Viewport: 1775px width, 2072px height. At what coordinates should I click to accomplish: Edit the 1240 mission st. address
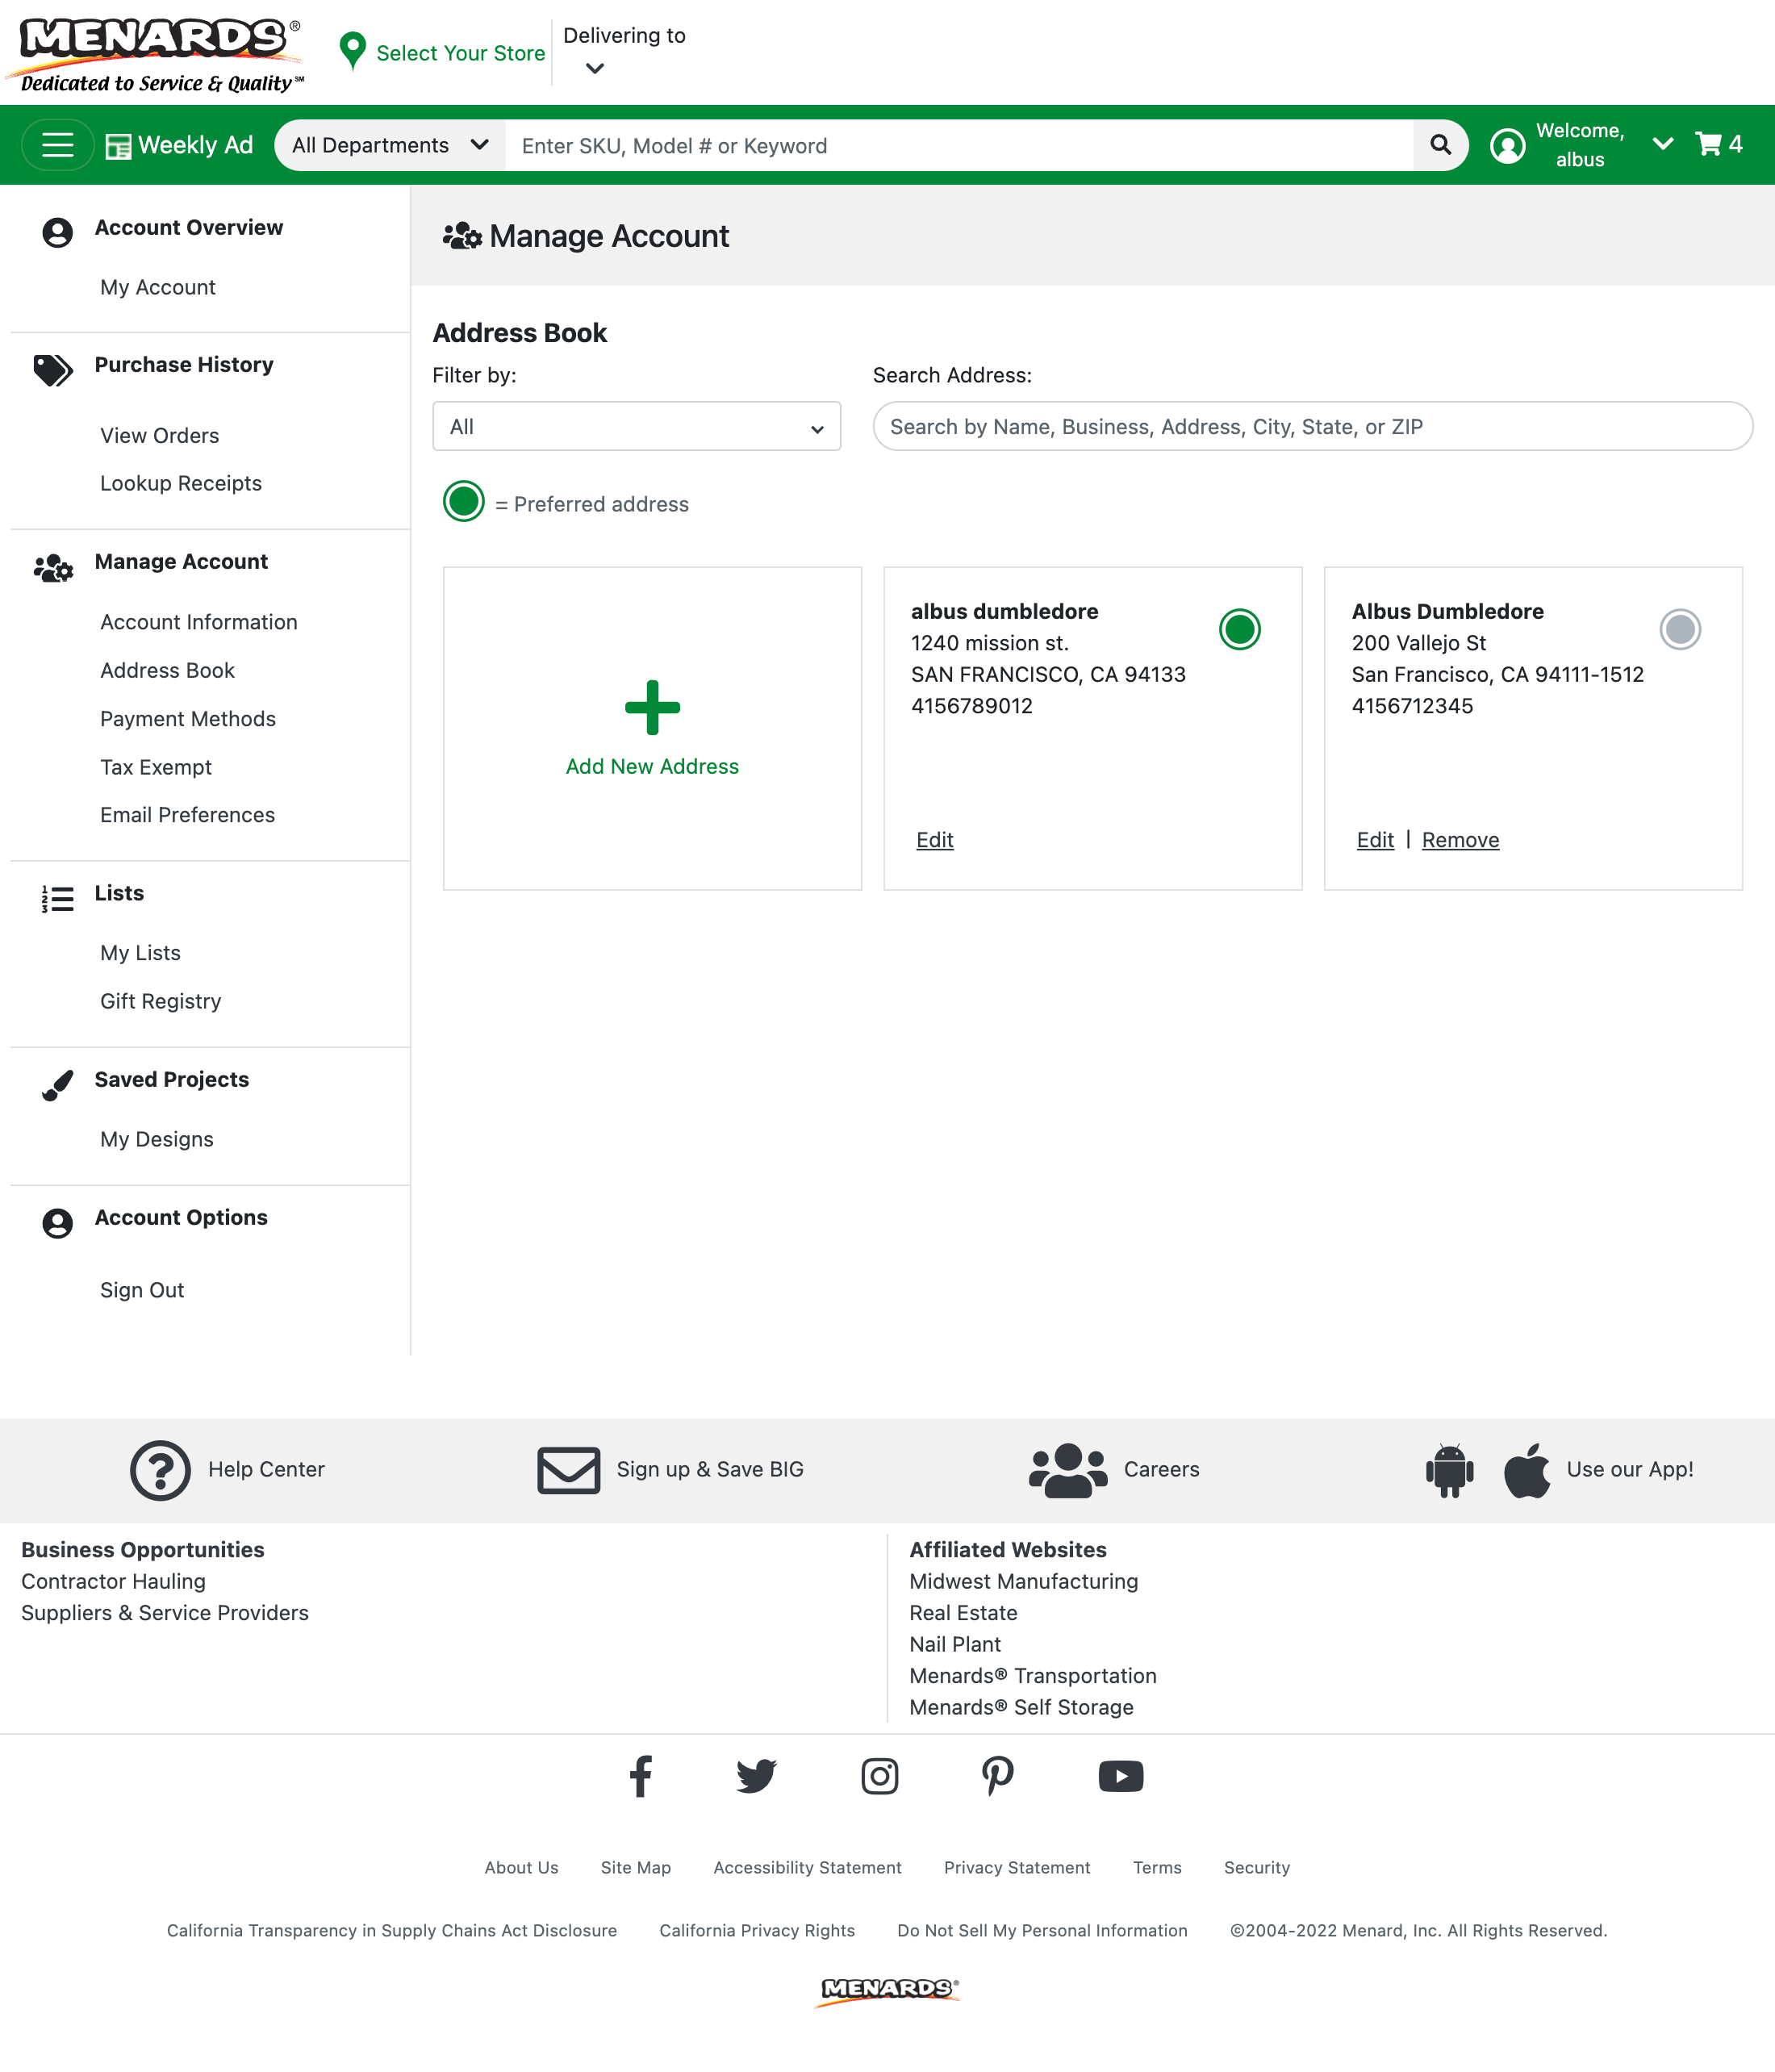[934, 840]
